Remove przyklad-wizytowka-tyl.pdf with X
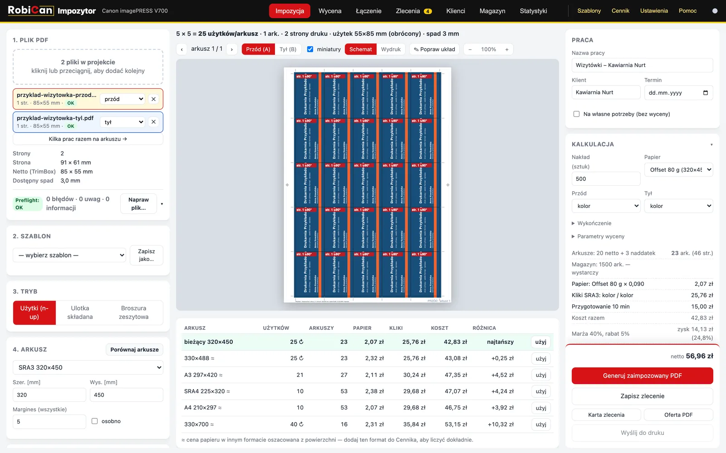 point(153,122)
